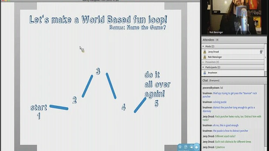The width and height of the screenshot is (269, 151).
Task: Click 'Bonus: Name the Game?' on slide
Action: [x=138, y=28]
